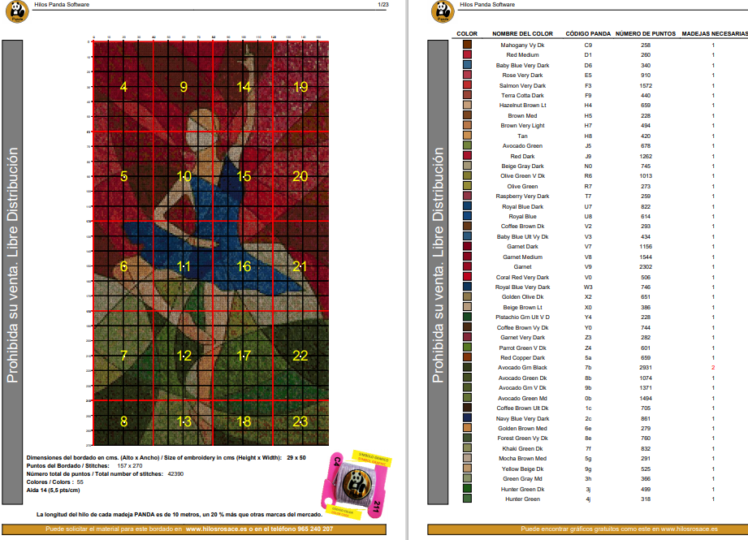This screenshot has width=748, height=540.
Task: Choose the Royal Blue Dark swatch
Action: point(467,206)
